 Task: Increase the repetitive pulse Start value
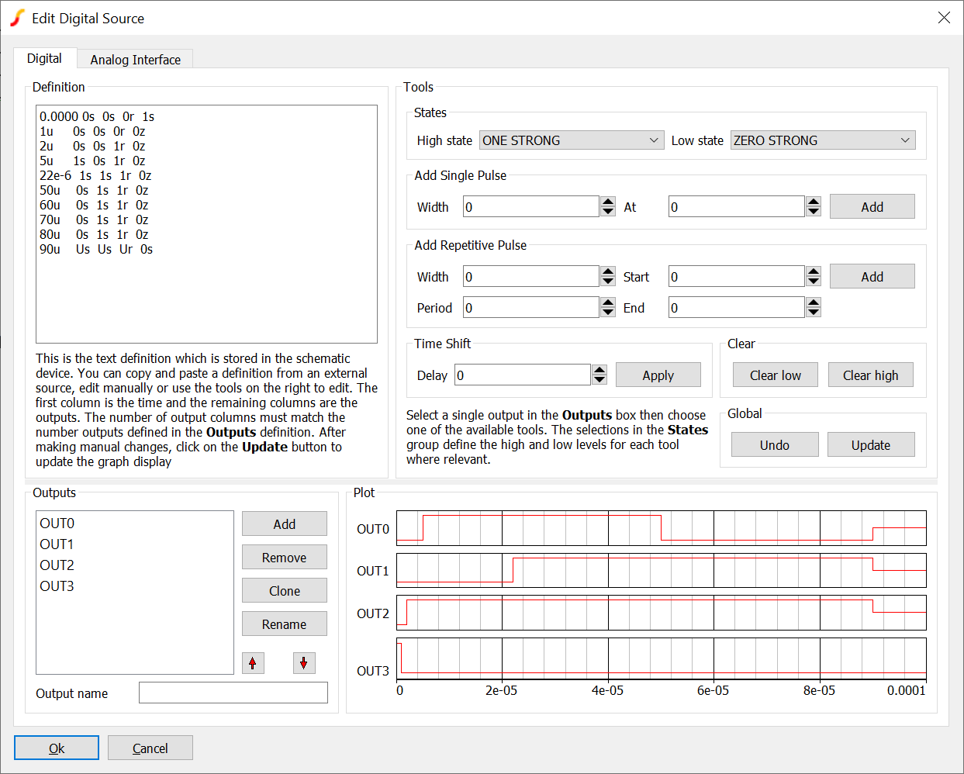(814, 271)
